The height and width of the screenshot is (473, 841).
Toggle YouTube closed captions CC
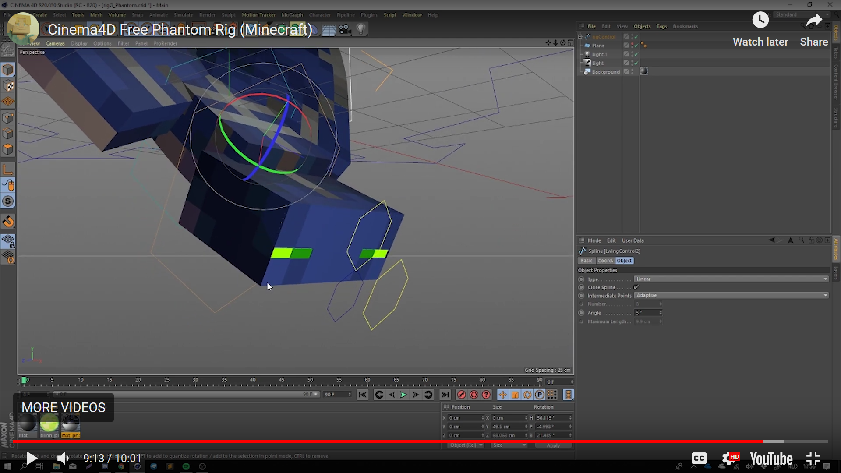click(699, 458)
